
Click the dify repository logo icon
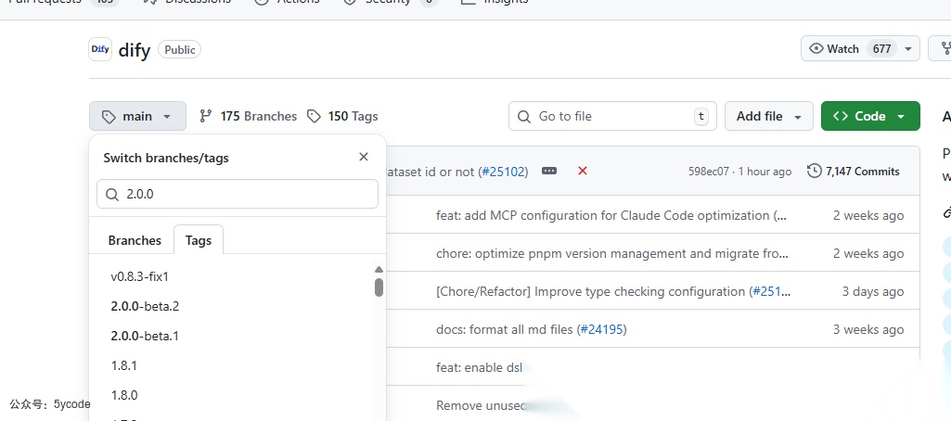(x=100, y=49)
